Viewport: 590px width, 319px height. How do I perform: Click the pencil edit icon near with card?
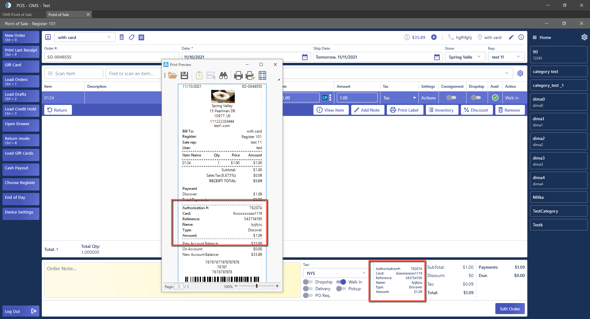coord(511,37)
